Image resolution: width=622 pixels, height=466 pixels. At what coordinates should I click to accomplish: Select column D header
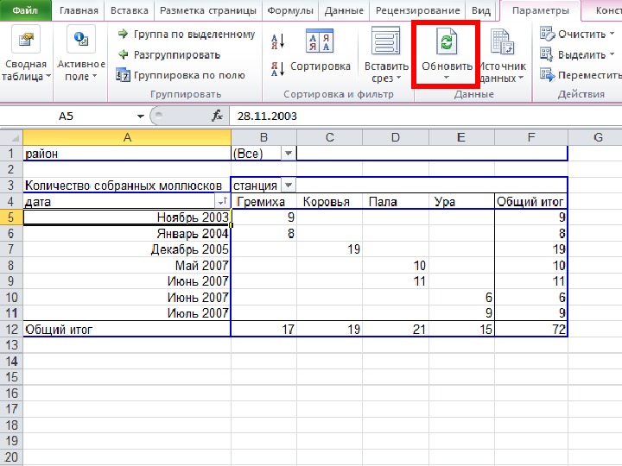[x=395, y=136]
